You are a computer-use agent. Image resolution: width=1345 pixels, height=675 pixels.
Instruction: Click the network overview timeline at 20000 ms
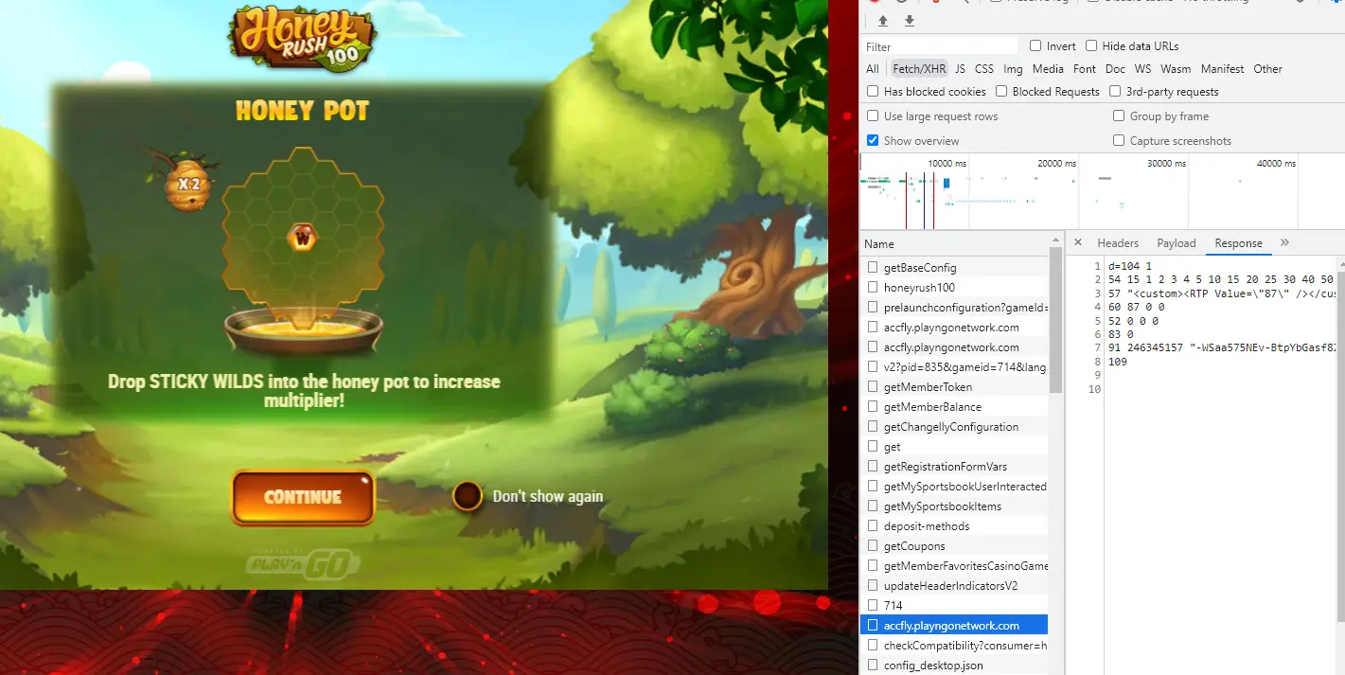click(1056, 164)
